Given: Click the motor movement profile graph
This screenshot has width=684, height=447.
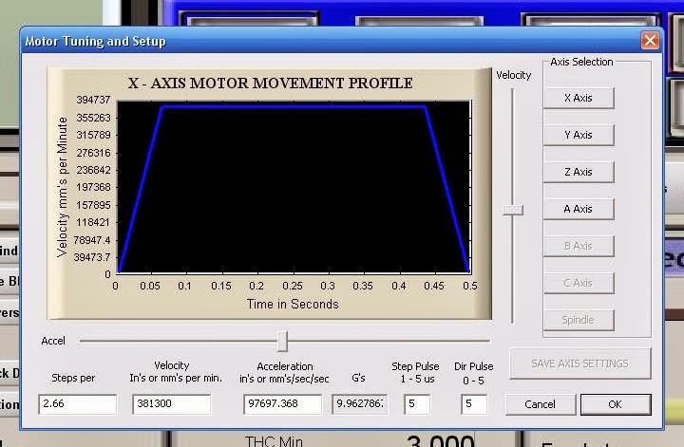Looking at the screenshot, I should coord(294,187).
